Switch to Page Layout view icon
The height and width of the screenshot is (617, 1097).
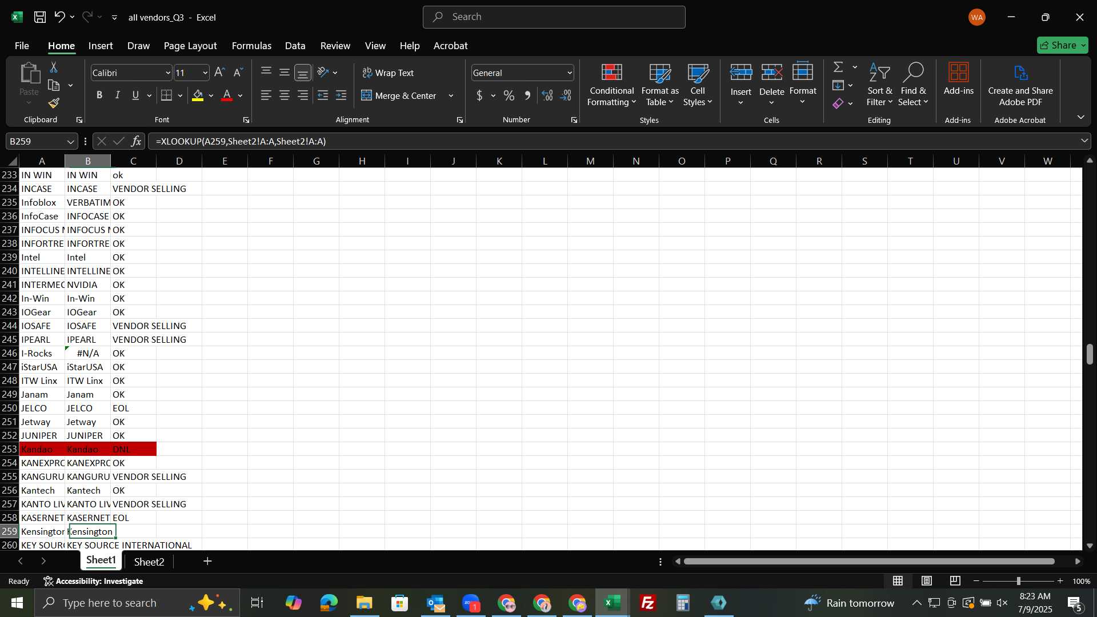click(x=927, y=581)
